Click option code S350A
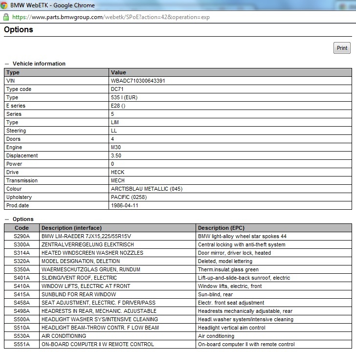 [22, 269]
